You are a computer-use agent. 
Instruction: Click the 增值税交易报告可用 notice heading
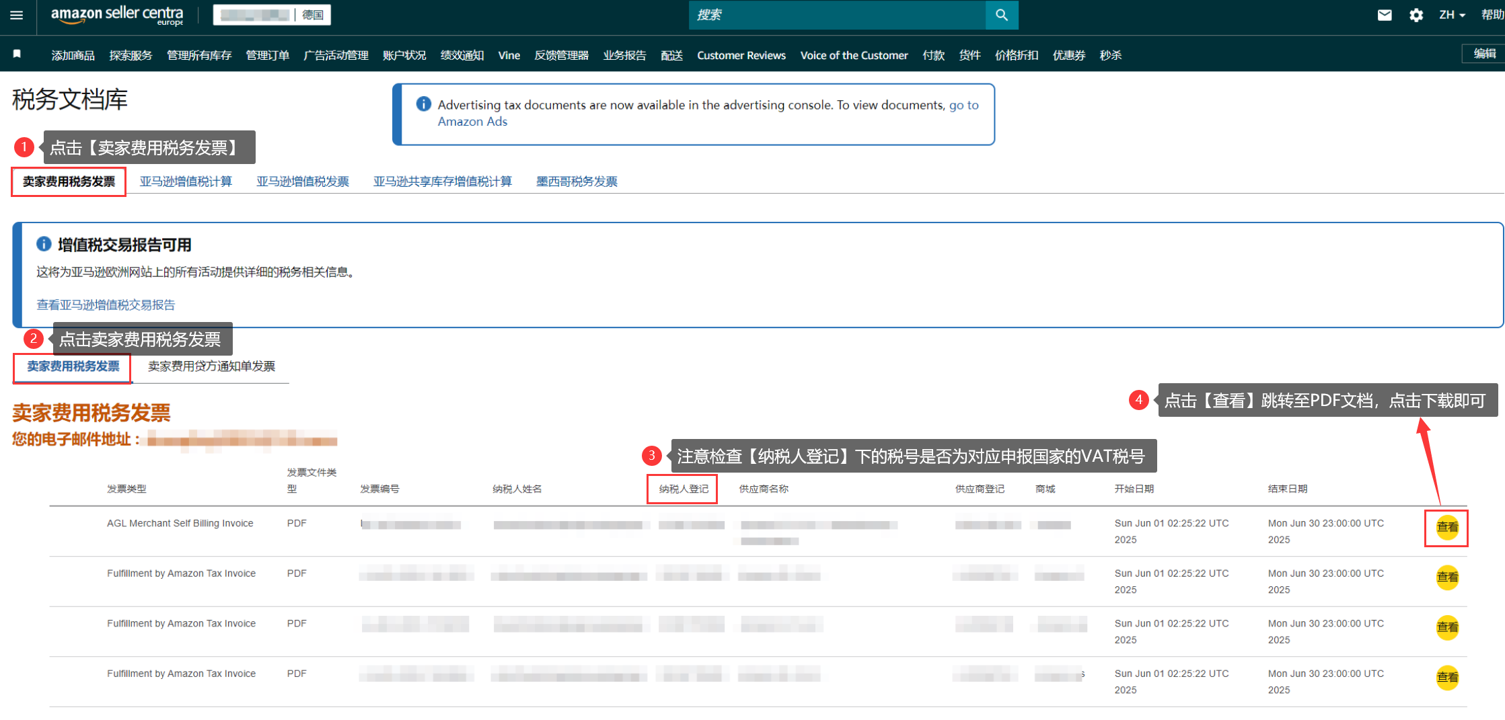(124, 245)
